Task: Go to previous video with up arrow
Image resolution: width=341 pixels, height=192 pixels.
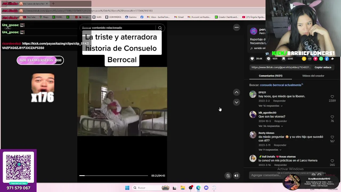Action: pyautogui.click(x=236, y=92)
